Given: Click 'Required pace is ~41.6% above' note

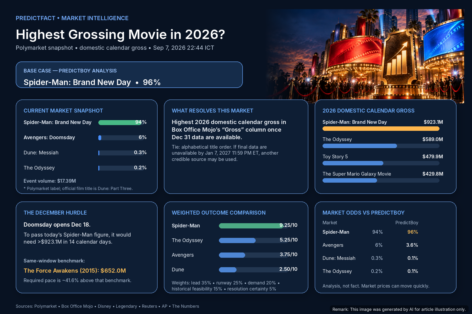Looking at the screenshot, I should pos(77,280).
